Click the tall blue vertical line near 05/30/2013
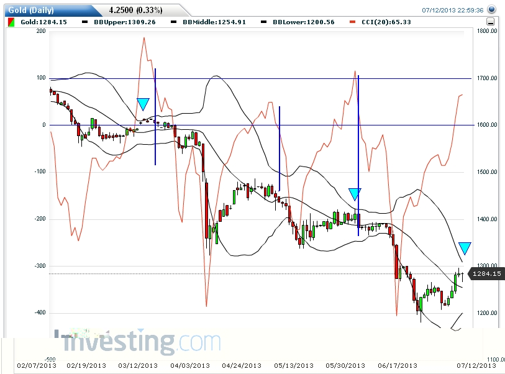 click(358, 149)
